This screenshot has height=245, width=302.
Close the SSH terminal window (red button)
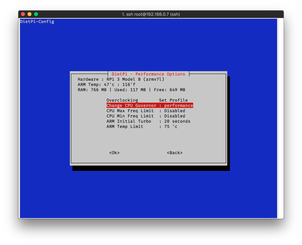(23, 14)
